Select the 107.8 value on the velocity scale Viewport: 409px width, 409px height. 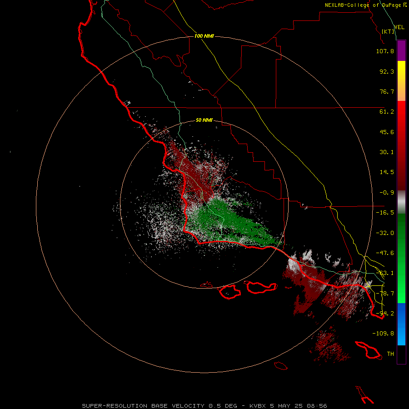[x=385, y=51]
